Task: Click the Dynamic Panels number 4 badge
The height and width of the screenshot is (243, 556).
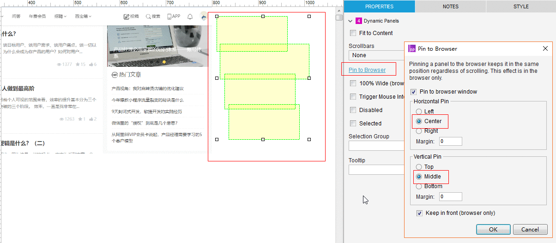Action: 359,21
